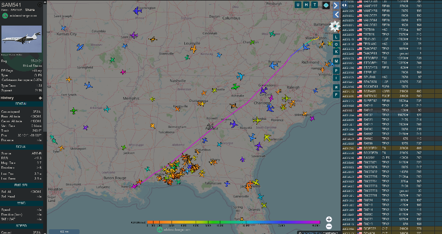Click the H map control button
This screenshot has height=234, width=442.
point(307,5)
